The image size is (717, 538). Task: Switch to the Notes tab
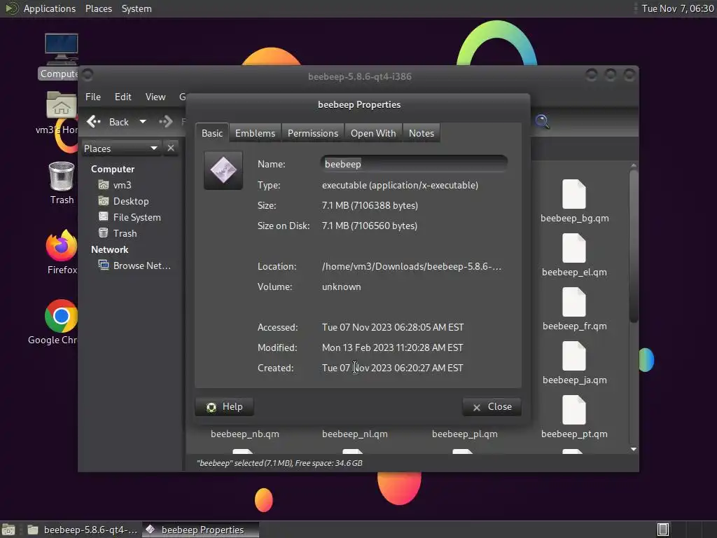[x=421, y=133]
